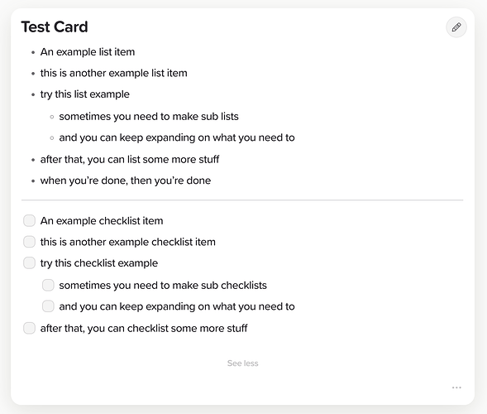Open the three-dot more options menu
Viewport: 487px width, 414px height.
[x=456, y=388]
